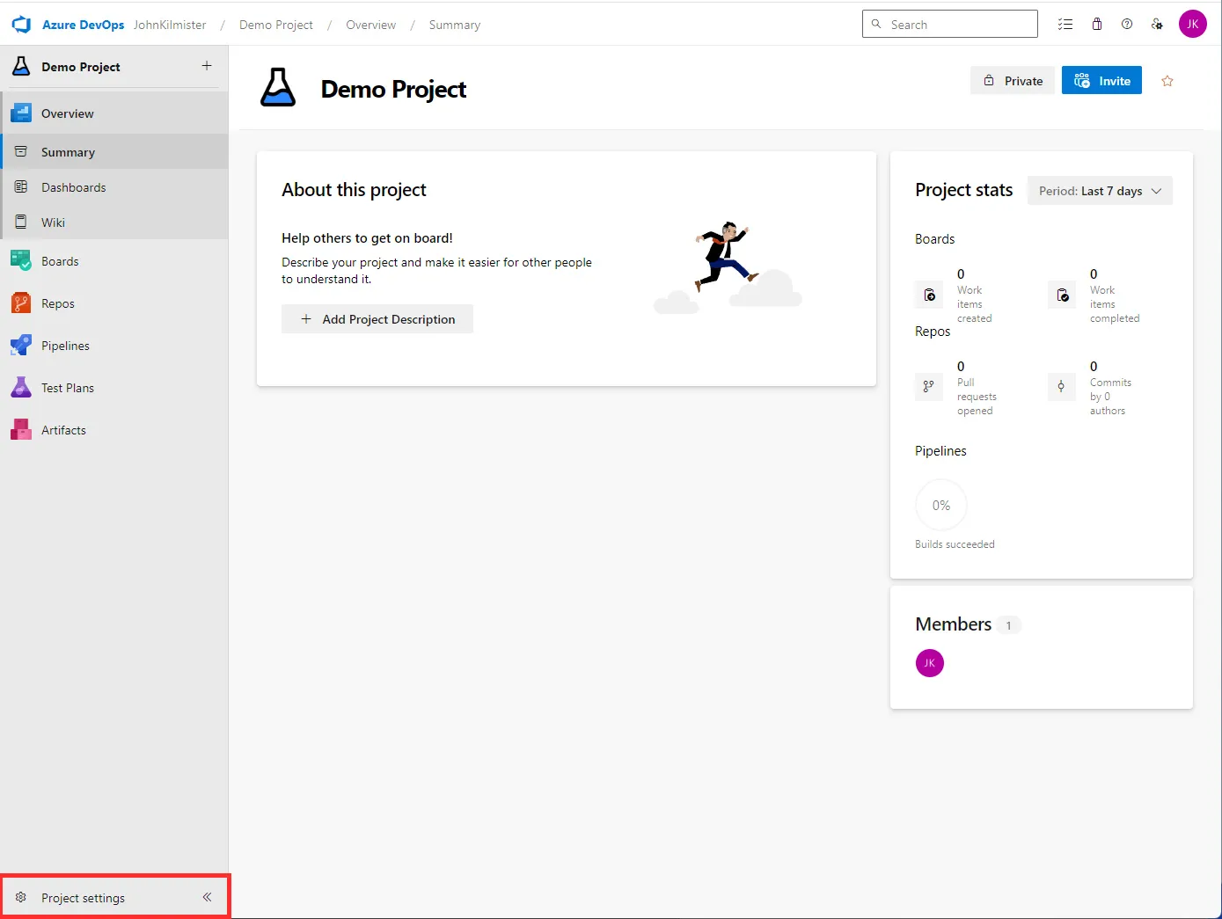
Task: Open the Azure DevOps home link
Action: (x=83, y=25)
